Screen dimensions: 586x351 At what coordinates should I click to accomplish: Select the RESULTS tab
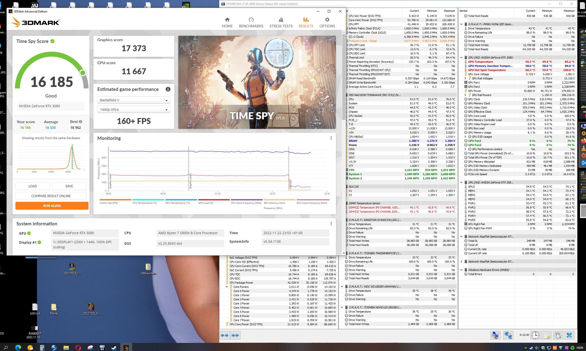pyautogui.click(x=306, y=22)
